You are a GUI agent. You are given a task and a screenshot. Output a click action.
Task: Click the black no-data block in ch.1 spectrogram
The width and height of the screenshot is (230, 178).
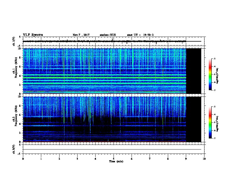click(194, 71)
